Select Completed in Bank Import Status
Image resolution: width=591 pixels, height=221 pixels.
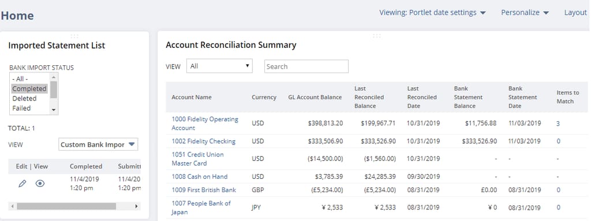(29, 89)
